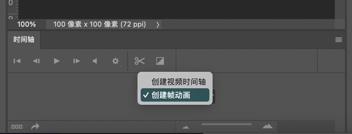
Task: Choose the checked 创建帧动画 option
Action: point(175,95)
